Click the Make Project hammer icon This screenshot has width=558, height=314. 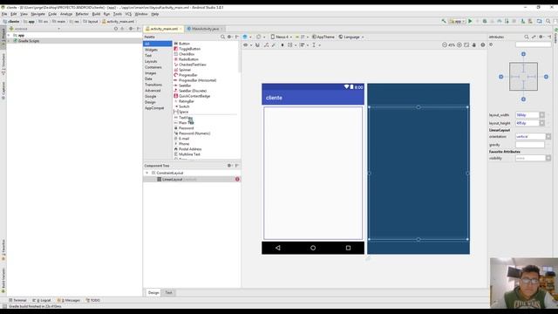coord(444,21)
